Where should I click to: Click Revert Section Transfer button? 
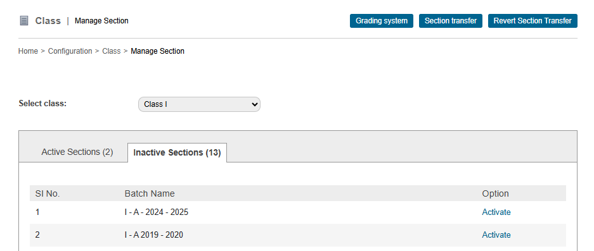pos(533,21)
